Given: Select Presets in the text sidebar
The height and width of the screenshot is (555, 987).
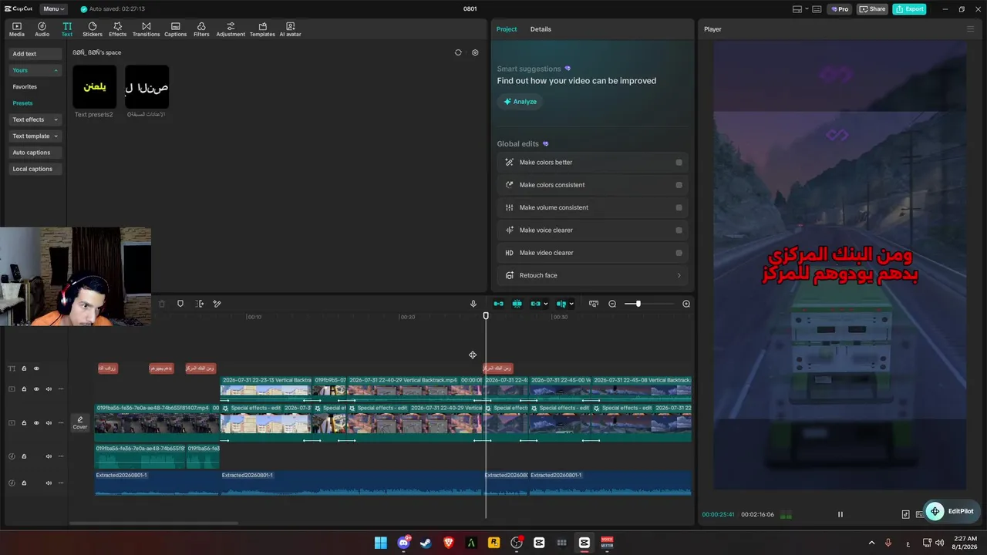Looking at the screenshot, I should pyautogui.click(x=22, y=103).
